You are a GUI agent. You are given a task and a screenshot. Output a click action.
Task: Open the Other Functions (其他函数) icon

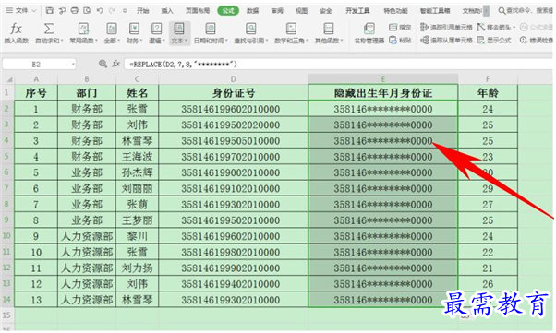coord(329,29)
